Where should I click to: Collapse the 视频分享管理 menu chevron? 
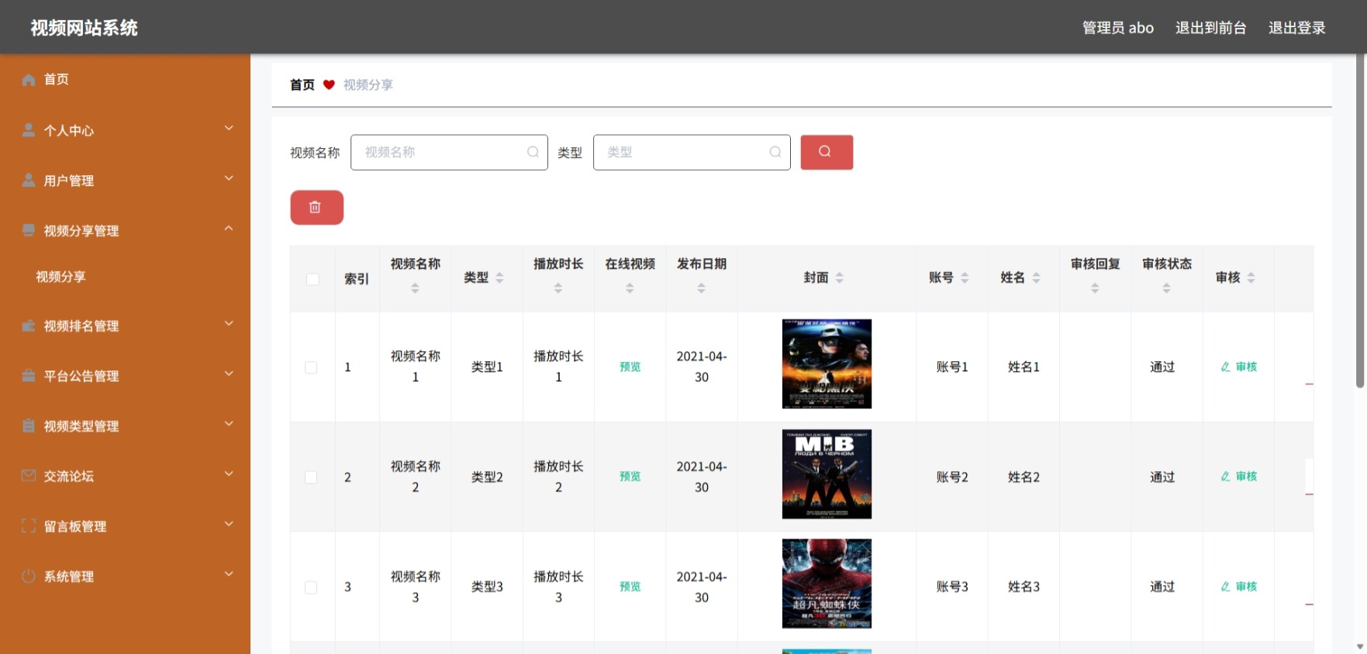tap(229, 228)
